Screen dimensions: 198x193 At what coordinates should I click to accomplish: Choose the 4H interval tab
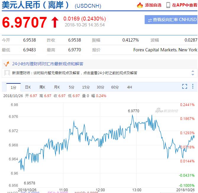point(130,87)
